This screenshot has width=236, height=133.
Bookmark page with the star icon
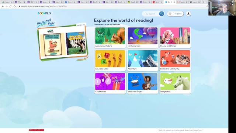coord(207,6)
